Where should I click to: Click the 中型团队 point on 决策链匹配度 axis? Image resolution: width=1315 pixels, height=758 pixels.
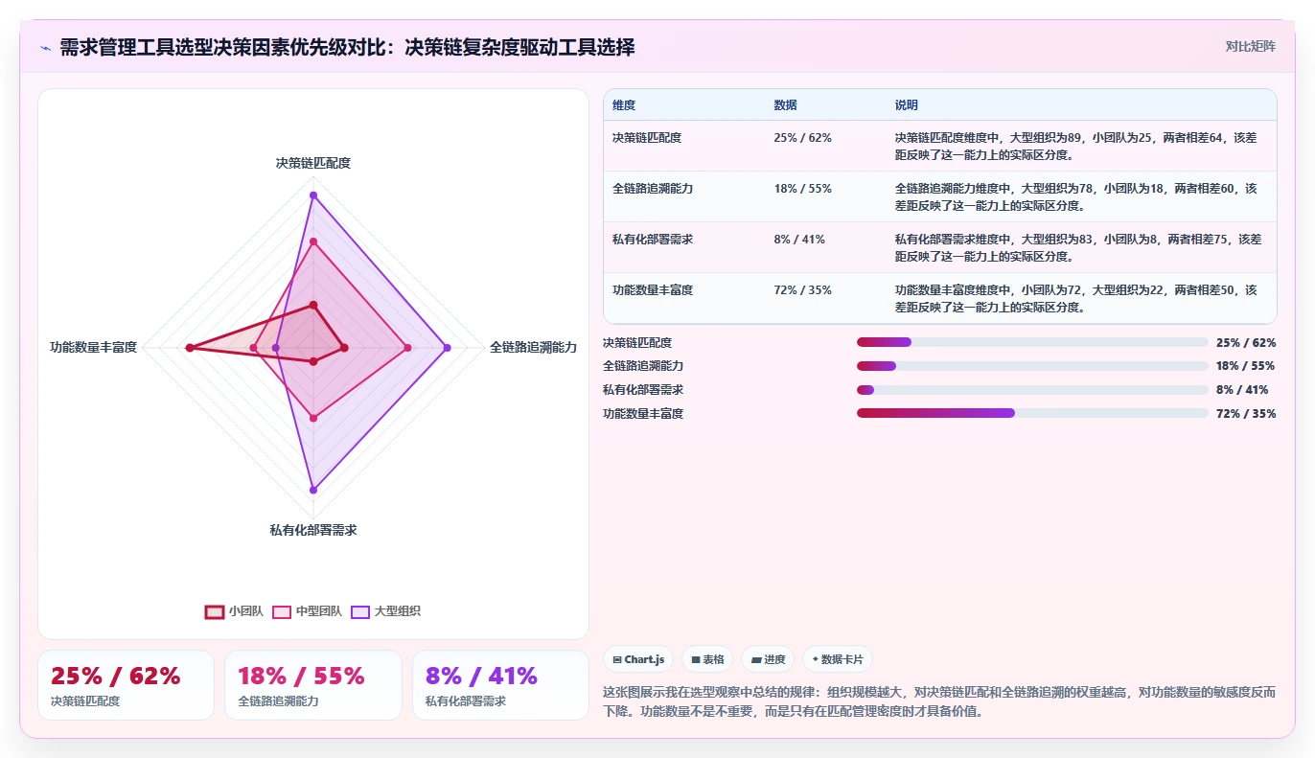point(313,241)
